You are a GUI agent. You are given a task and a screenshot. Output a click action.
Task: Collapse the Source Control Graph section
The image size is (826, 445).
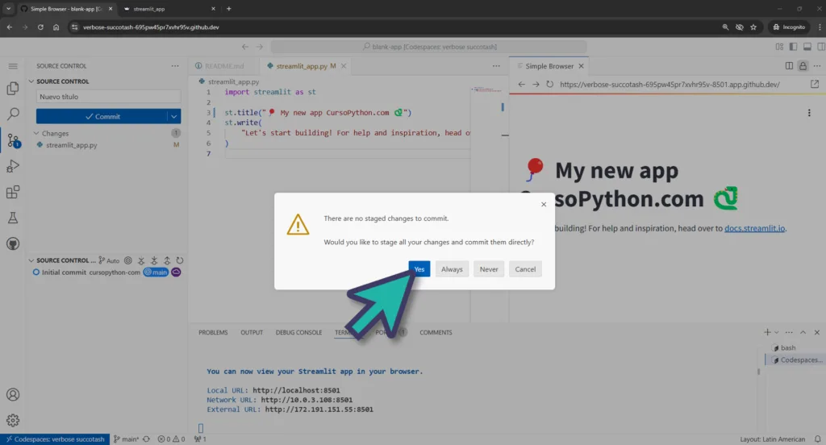pos(31,260)
